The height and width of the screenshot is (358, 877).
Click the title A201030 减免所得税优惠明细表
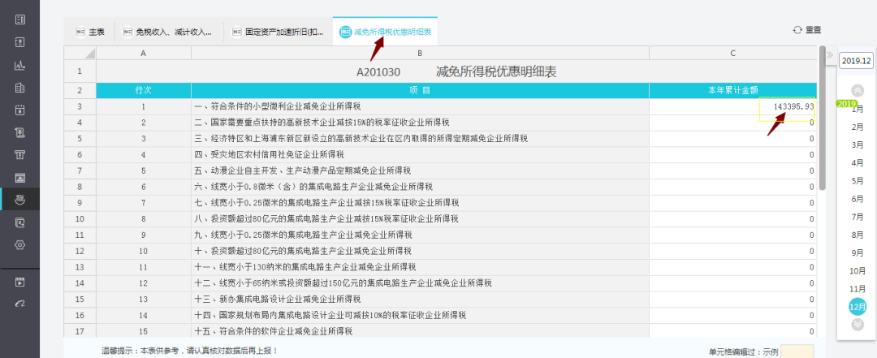pyautogui.click(x=456, y=71)
